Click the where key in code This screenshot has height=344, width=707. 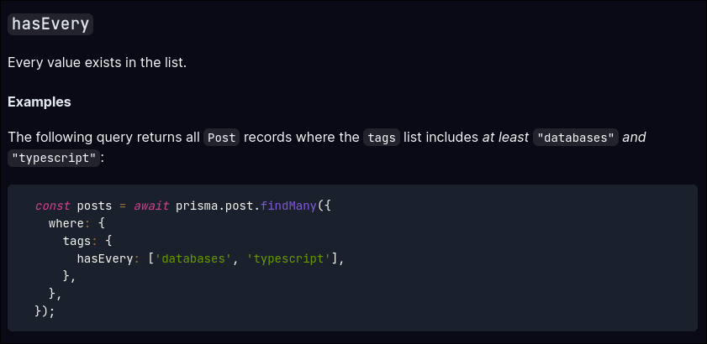(66, 224)
